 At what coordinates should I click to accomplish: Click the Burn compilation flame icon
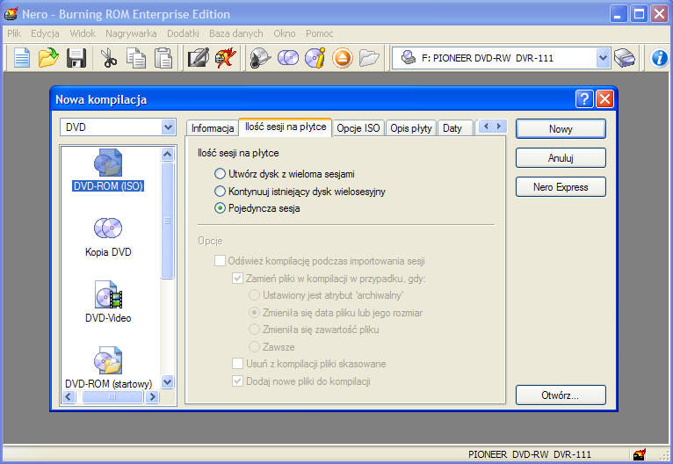tap(225, 58)
